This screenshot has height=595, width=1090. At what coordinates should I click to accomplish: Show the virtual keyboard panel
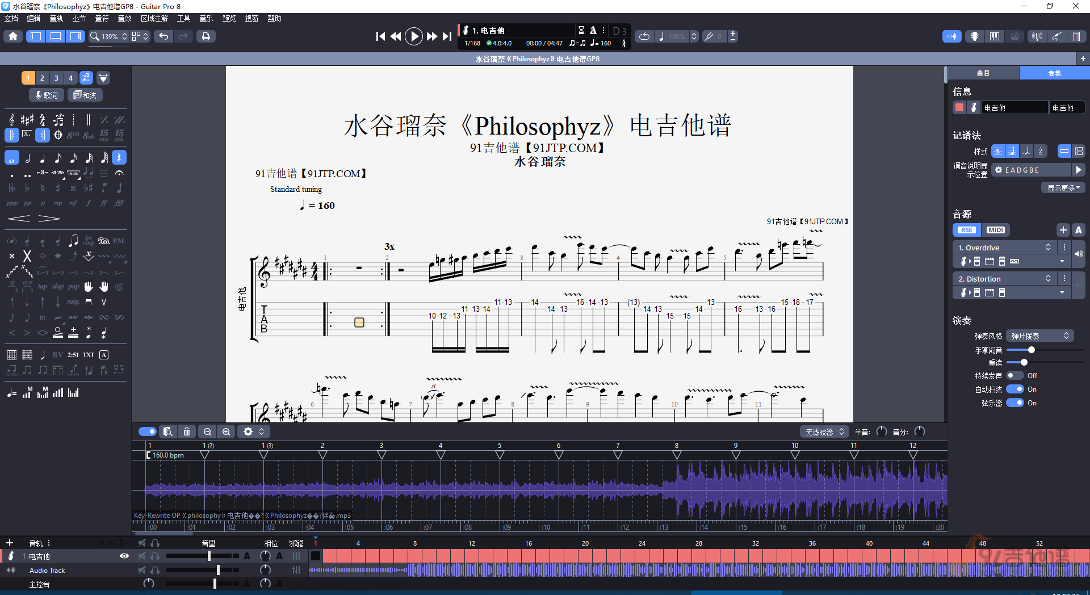(x=995, y=36)
